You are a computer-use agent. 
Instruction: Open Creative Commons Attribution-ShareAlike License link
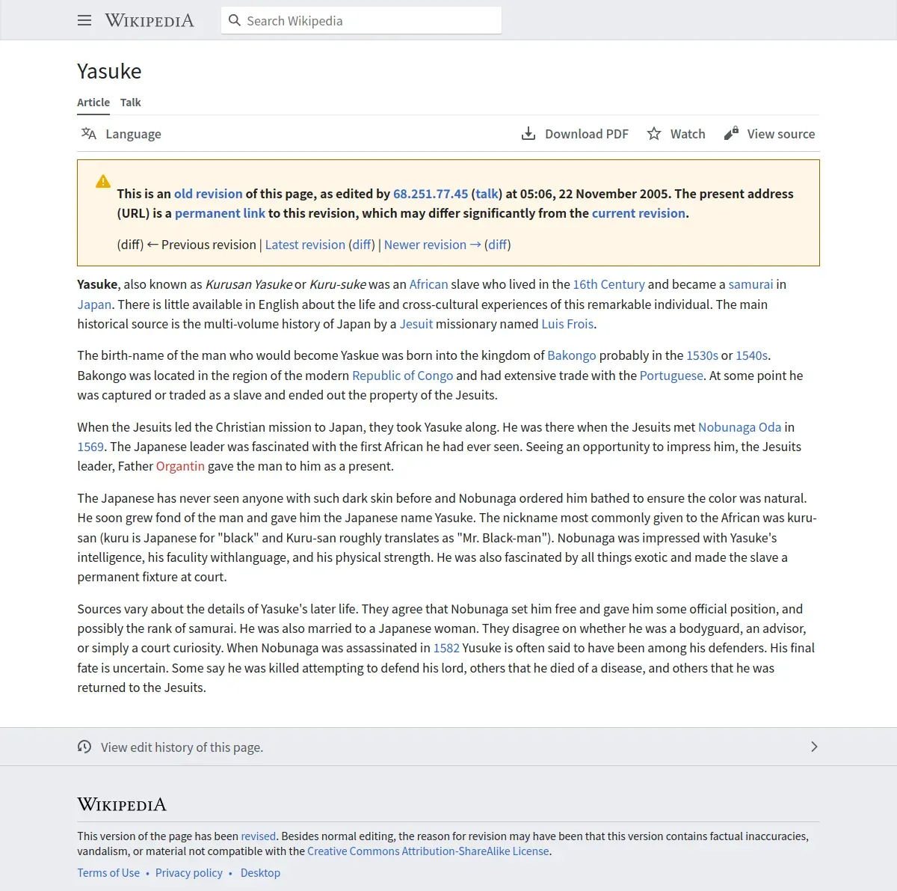428,851
